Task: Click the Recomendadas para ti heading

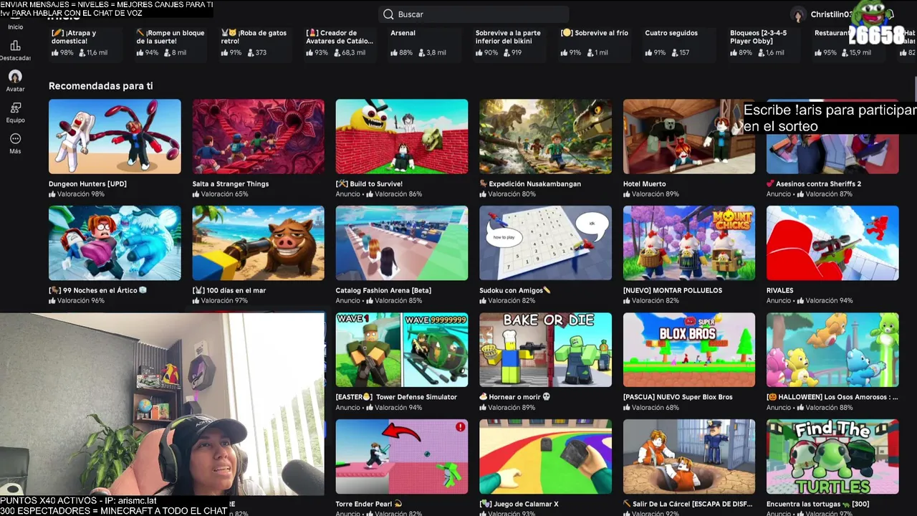Action: (100, 86)
